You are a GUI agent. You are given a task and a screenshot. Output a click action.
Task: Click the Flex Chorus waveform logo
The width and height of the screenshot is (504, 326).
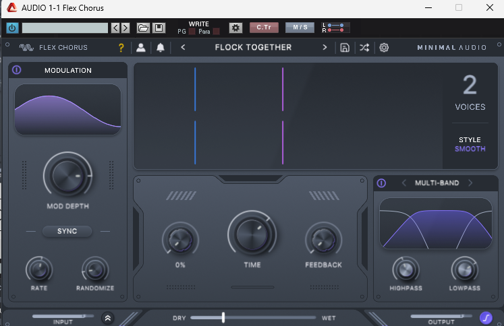26,48
